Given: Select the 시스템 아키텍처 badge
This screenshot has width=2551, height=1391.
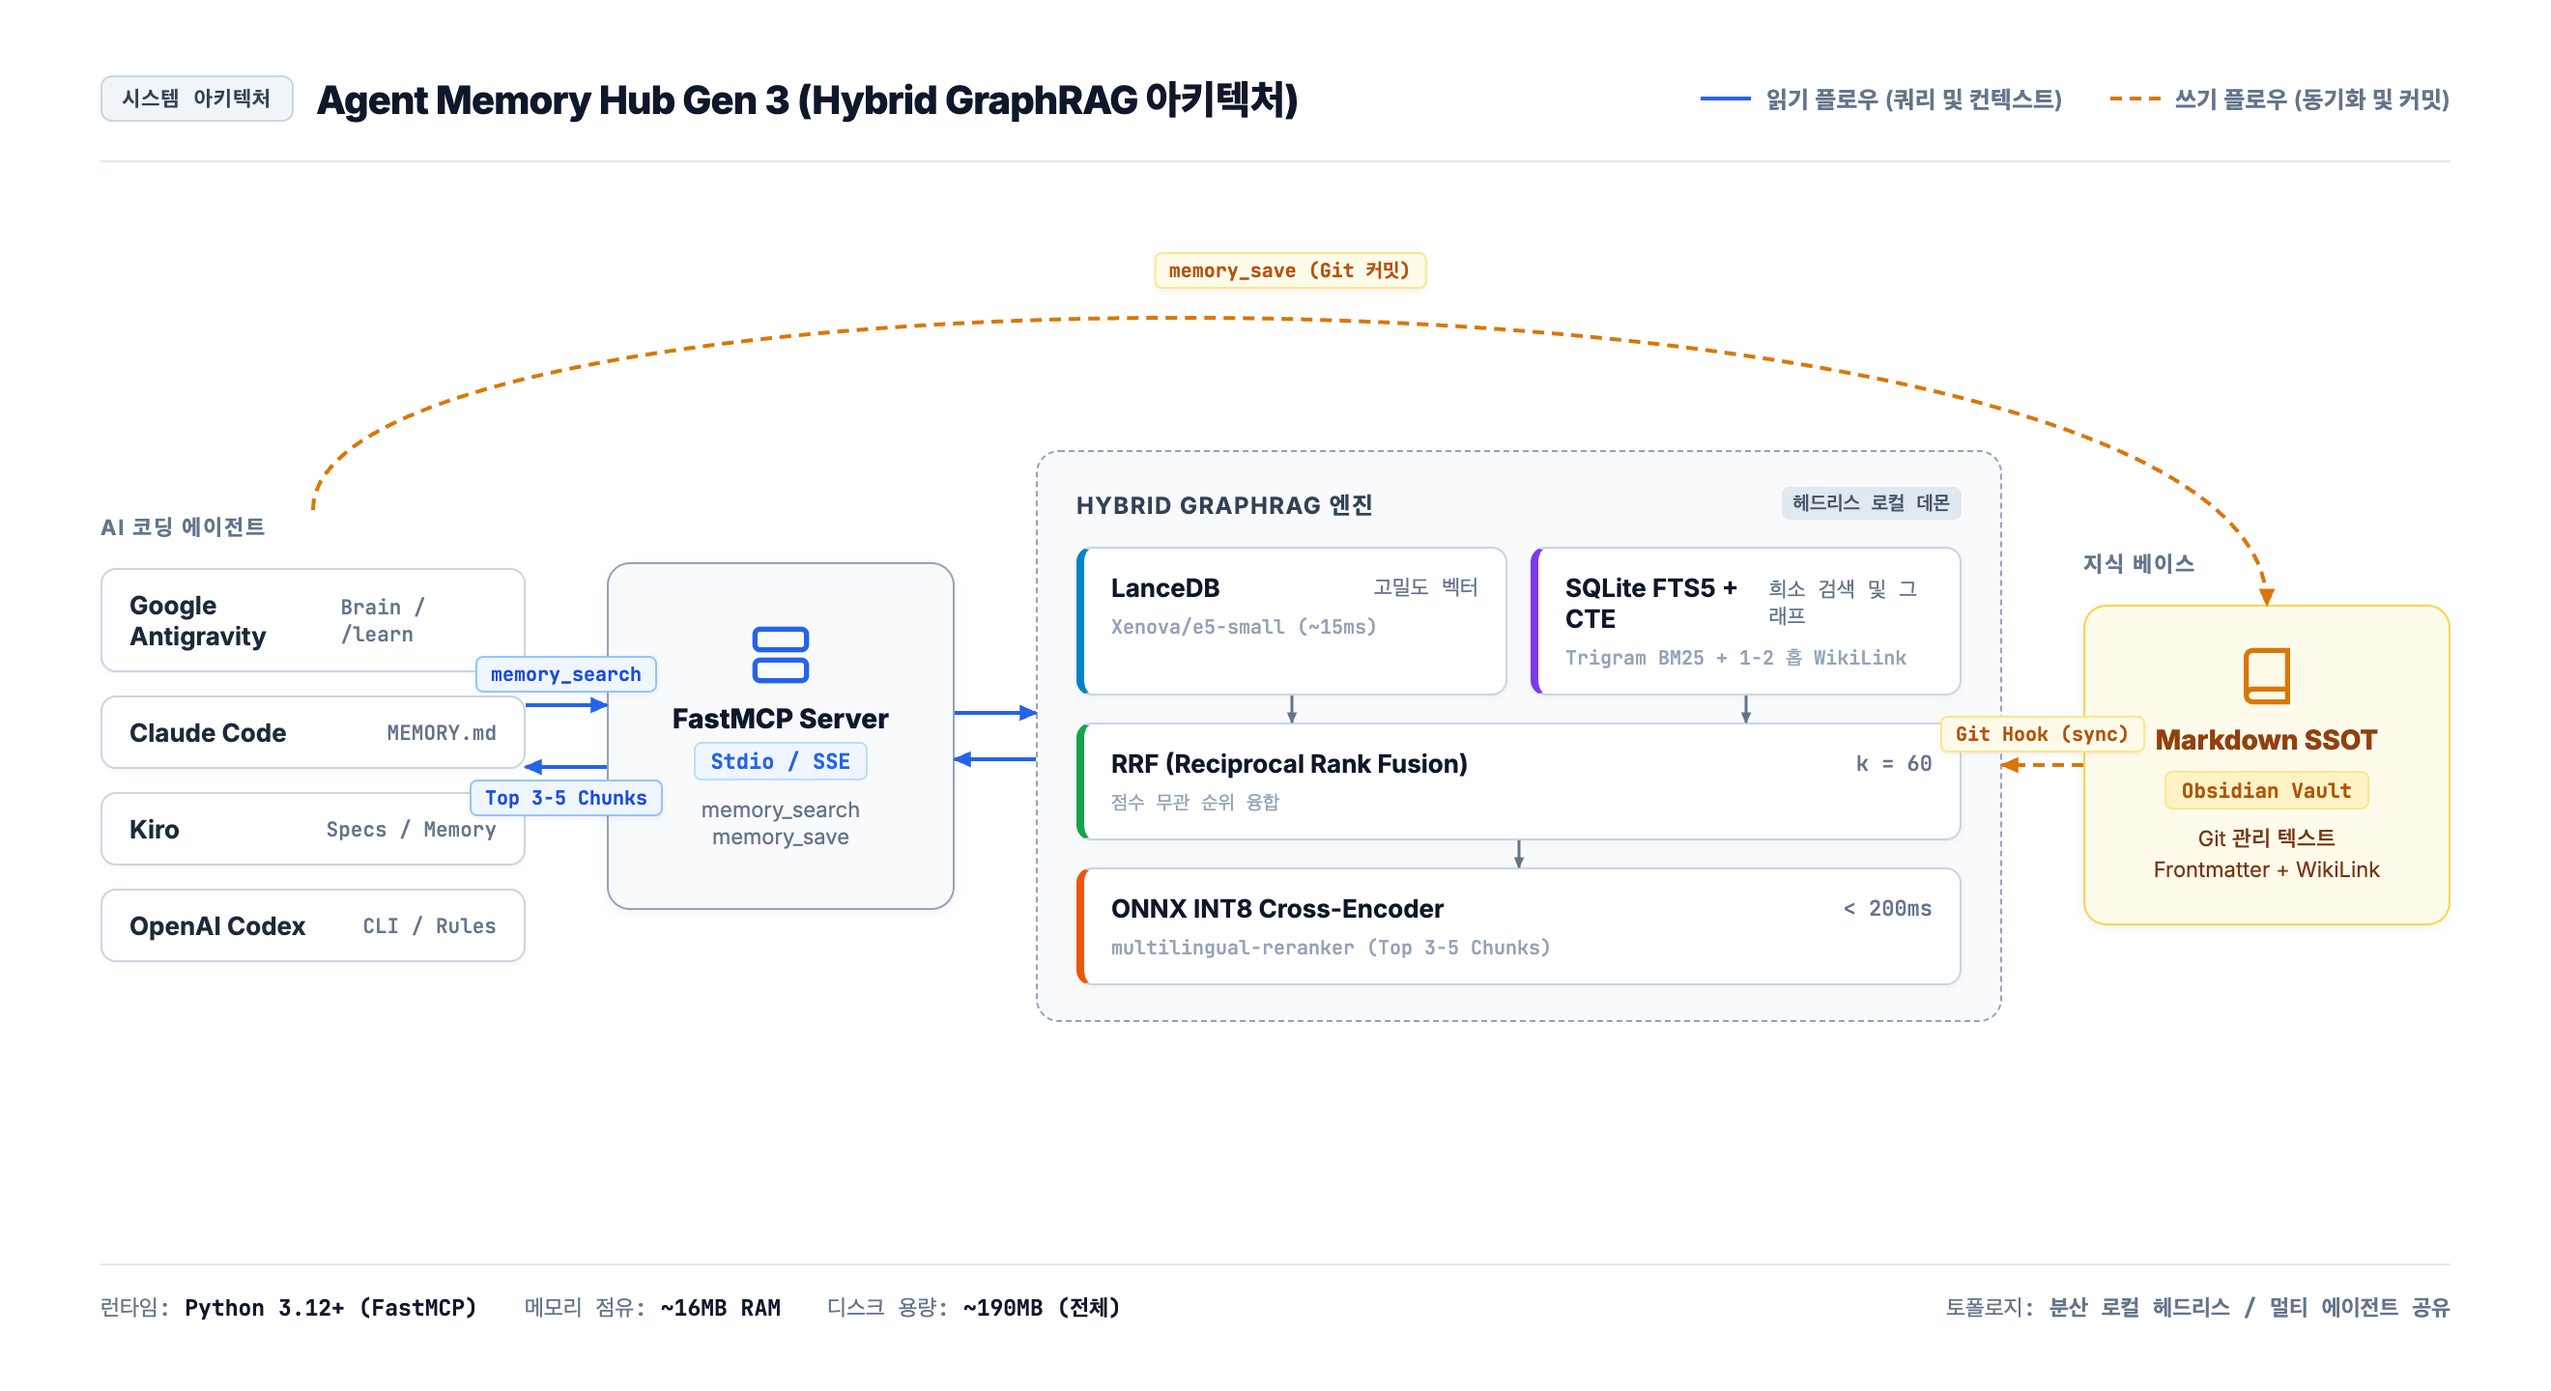Looking at the screenshot, I should pos(196,98).
